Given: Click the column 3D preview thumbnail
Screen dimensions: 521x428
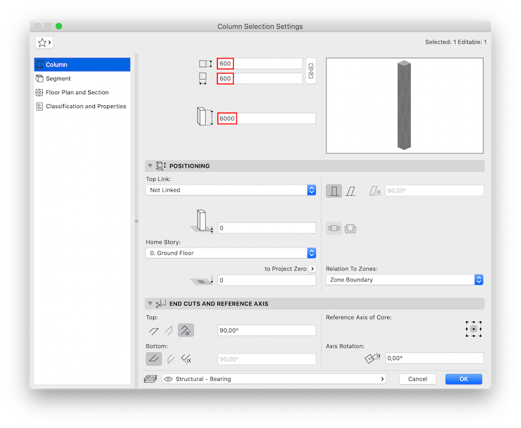Looking at the screenshot, I should coord(405,106).
